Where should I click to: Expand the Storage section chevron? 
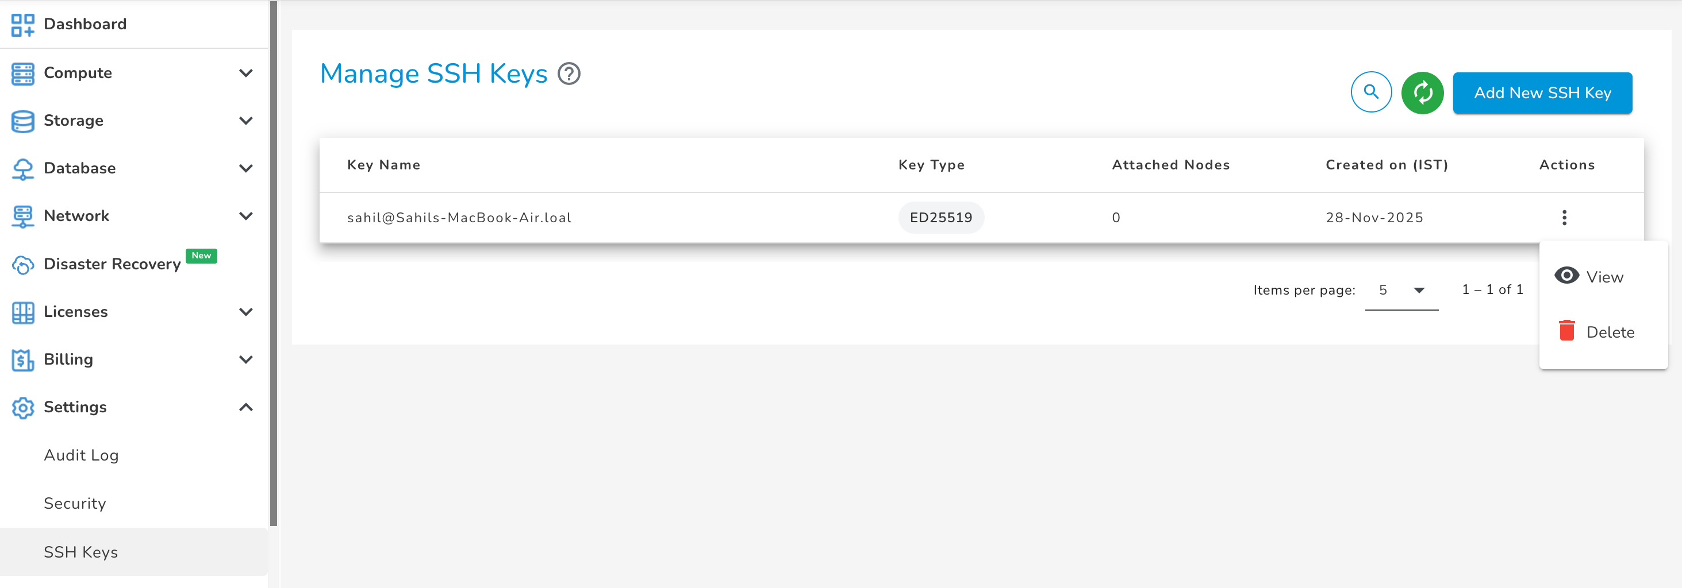click(245, 121)
